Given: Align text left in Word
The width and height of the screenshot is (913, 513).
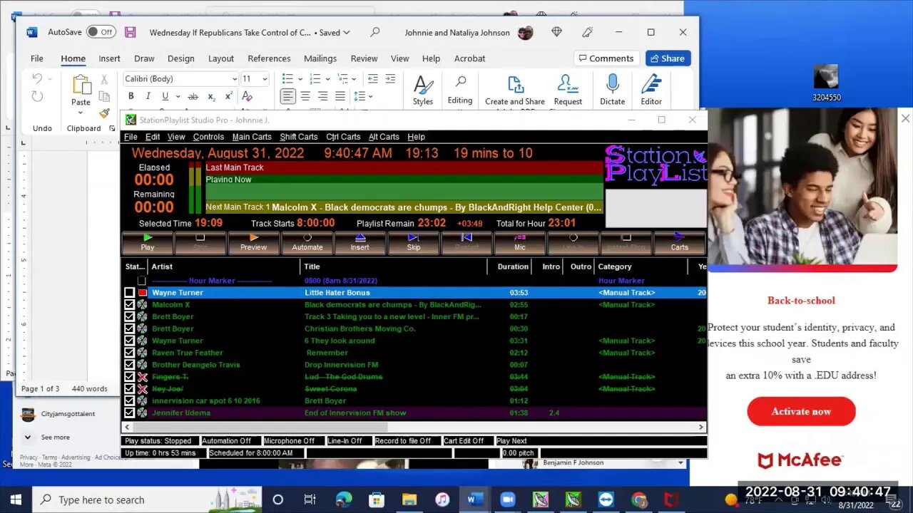Looking at the screenshot, I should [x=287, y=96].
